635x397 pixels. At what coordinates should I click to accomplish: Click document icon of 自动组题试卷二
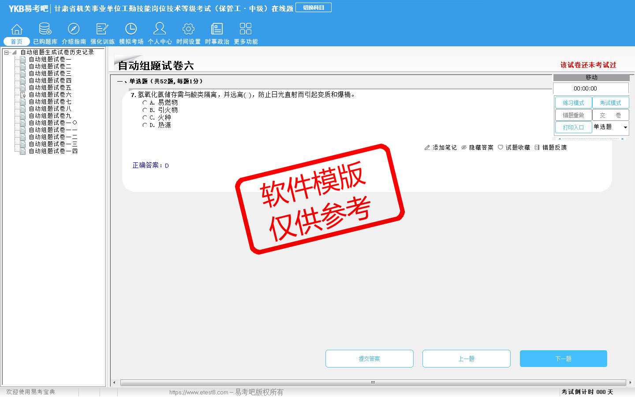pos(23,66)
